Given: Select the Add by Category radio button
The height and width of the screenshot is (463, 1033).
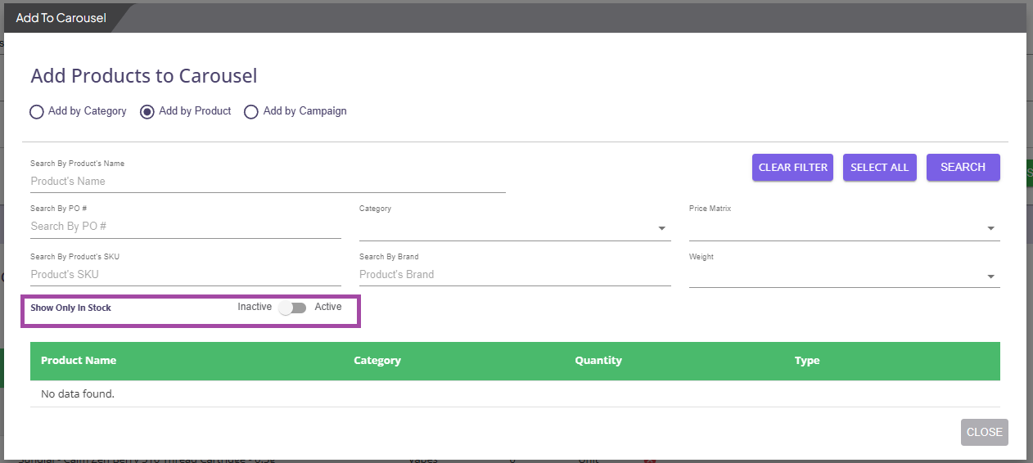Looking at the screenshot, I should [x=37, y=112].
